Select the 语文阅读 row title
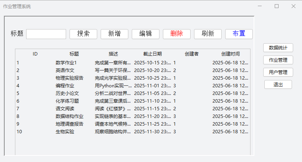 point(65,109)
